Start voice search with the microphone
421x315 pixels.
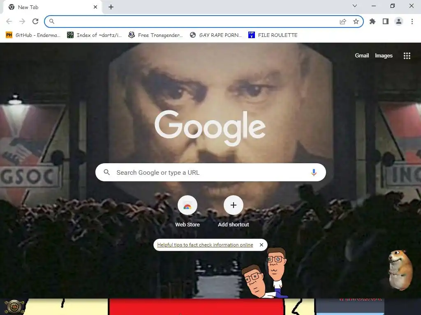coord(314,172)
